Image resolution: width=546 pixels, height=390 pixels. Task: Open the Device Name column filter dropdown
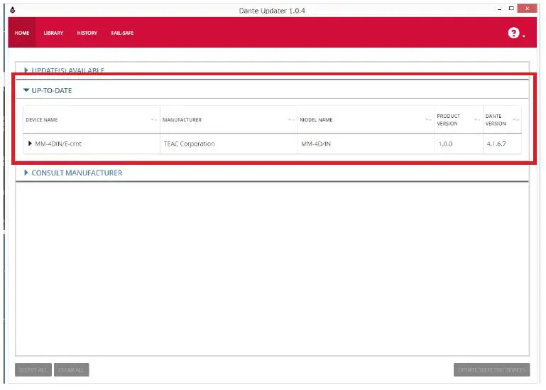pos(153,120)
